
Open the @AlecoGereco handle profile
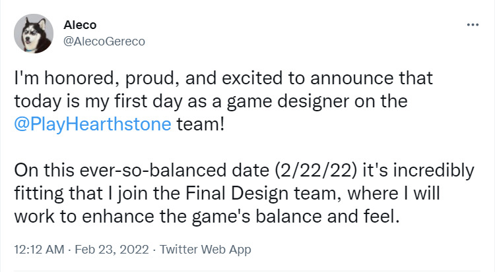(x=104, y=41)
